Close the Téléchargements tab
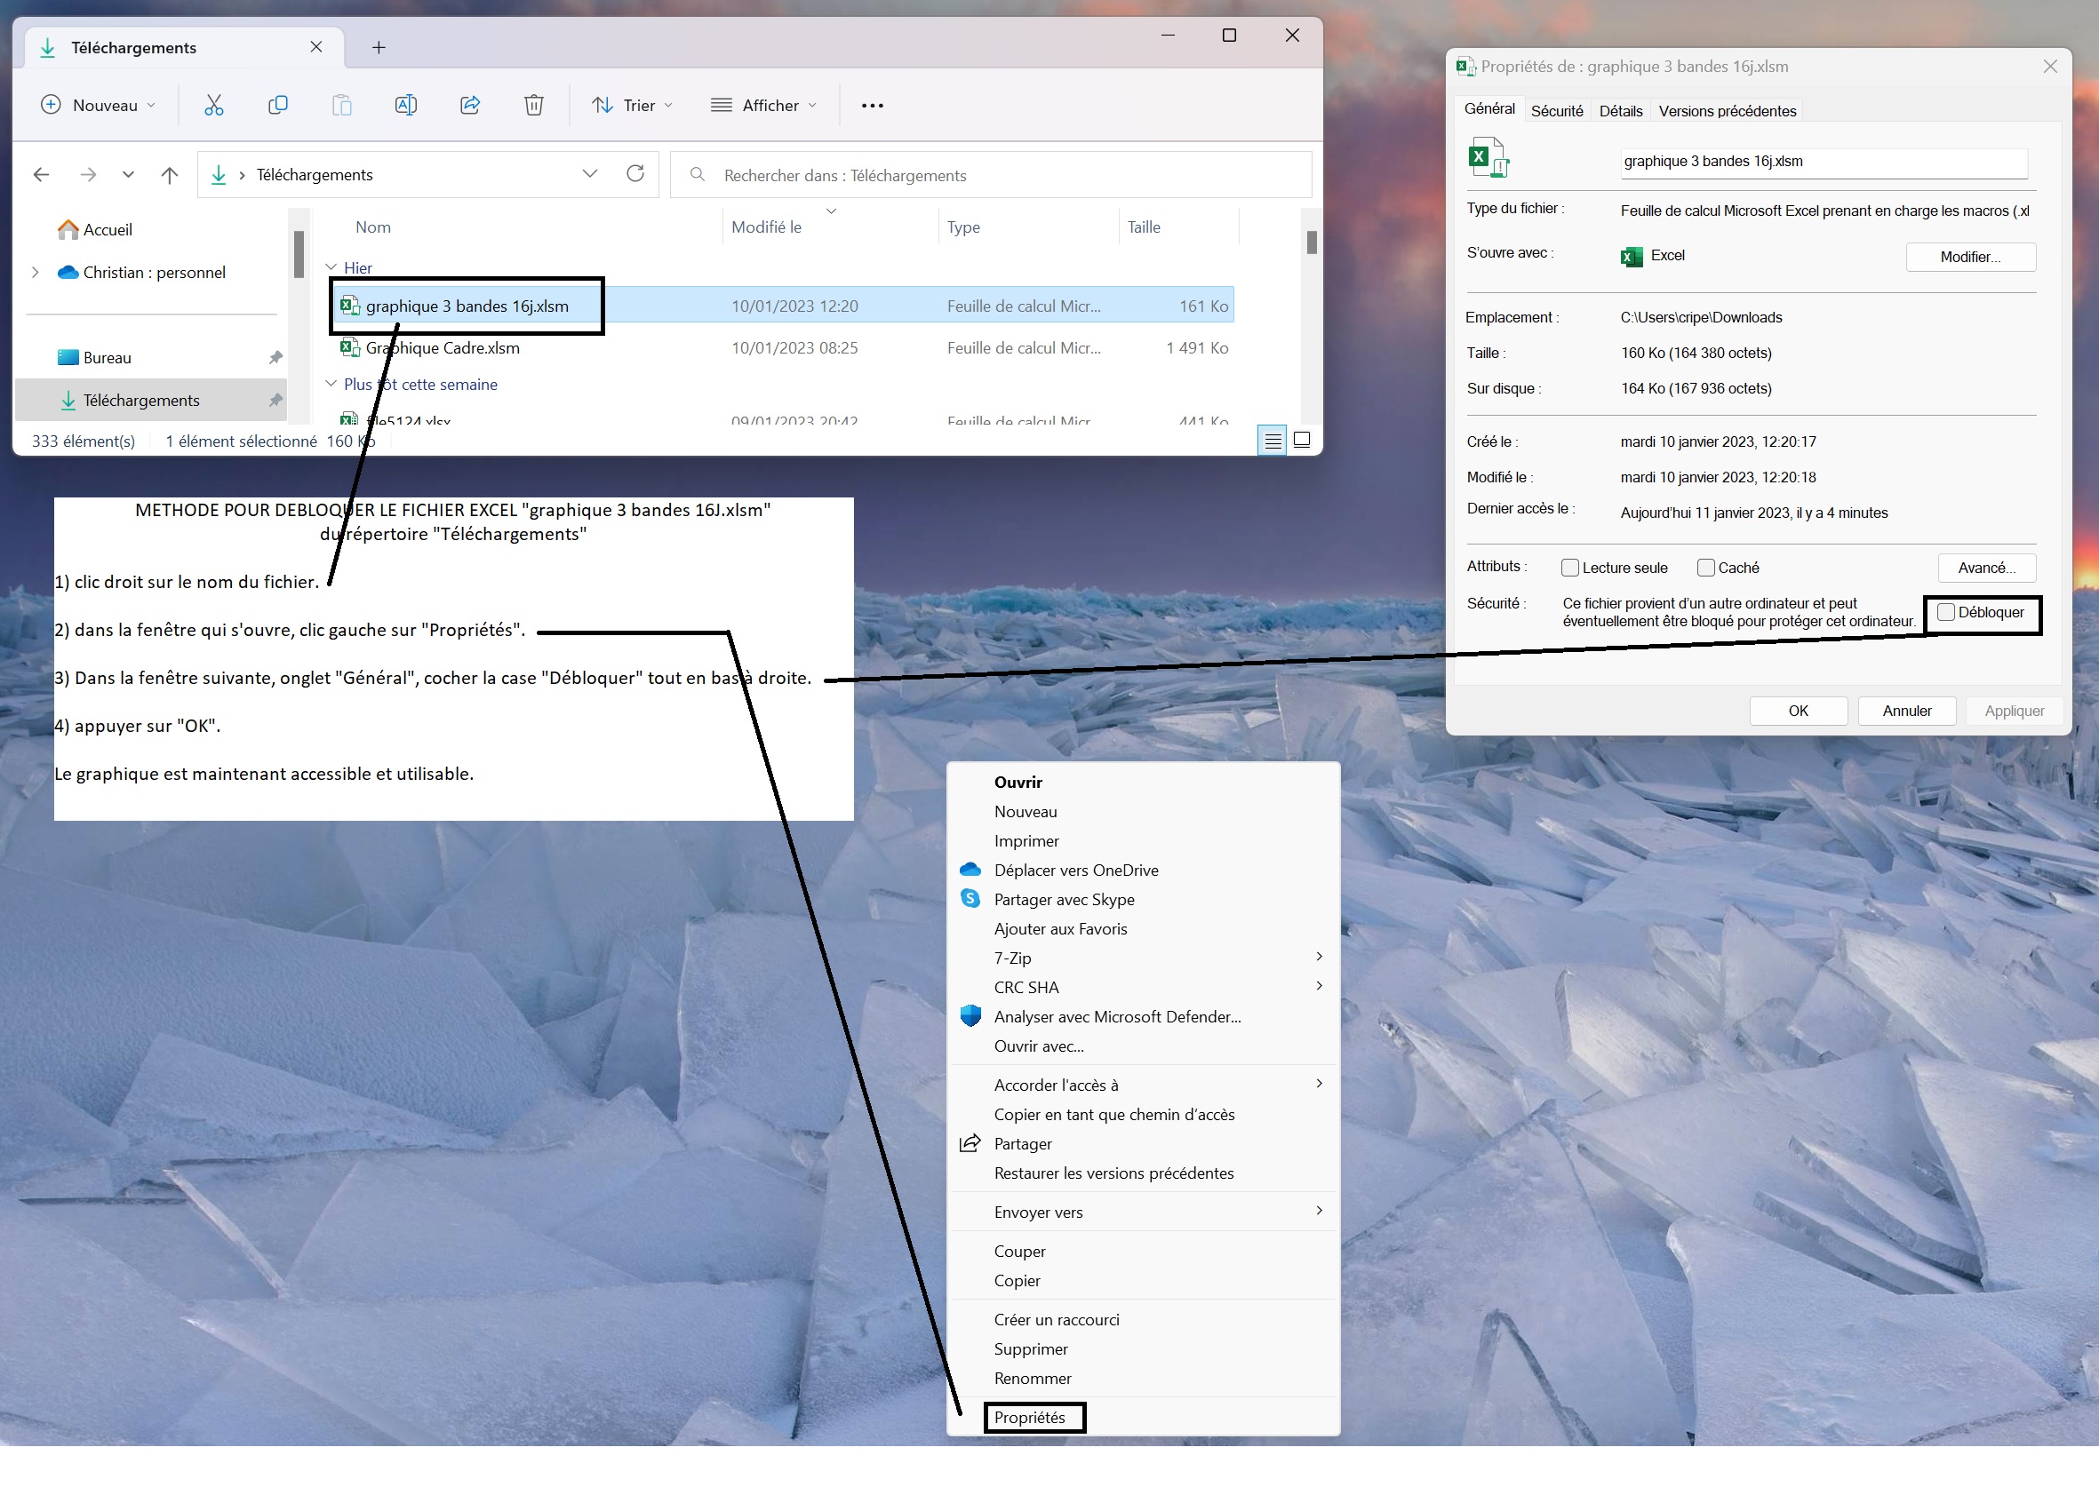 [315, 46]
